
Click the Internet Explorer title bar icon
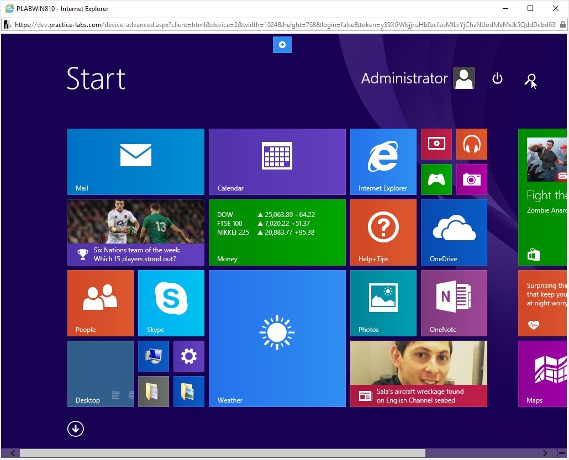click(x=9, y=8)
